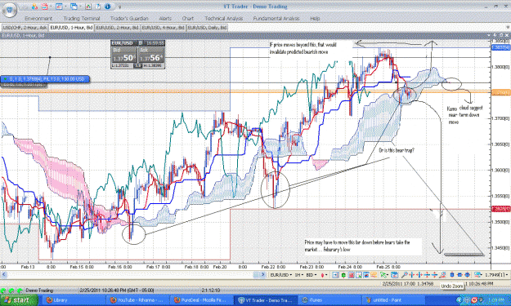Open the chart template icon dropdown near 1.7949
The image size is (511, 306).
[477, 275]
